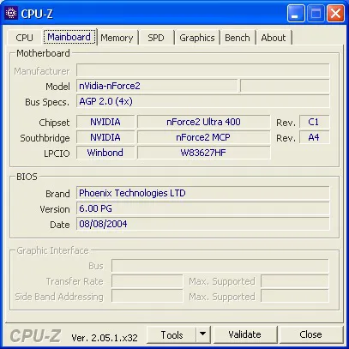Switch to the CPU tab
This screenshot has height=349, width=349.
[x=24, y=38]
